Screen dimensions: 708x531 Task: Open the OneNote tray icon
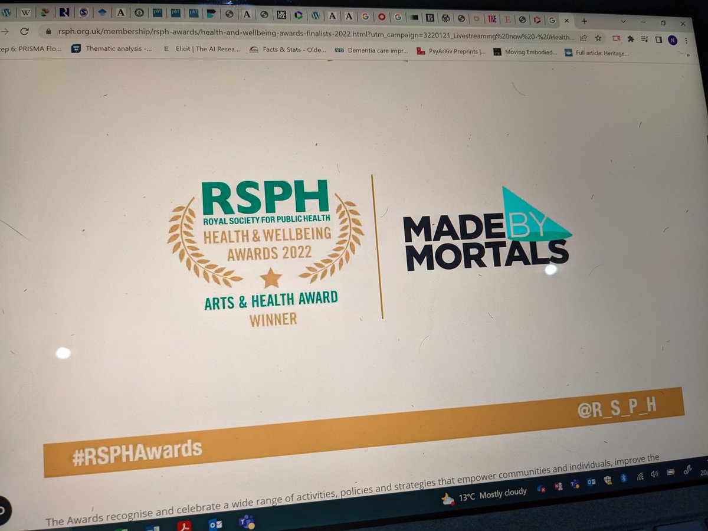pyautogui.click(x=559, y=487)
